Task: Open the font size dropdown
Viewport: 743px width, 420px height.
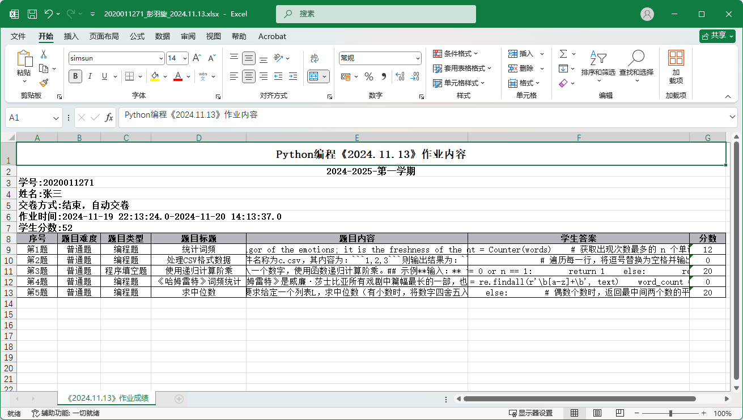Action: (185, 58)
